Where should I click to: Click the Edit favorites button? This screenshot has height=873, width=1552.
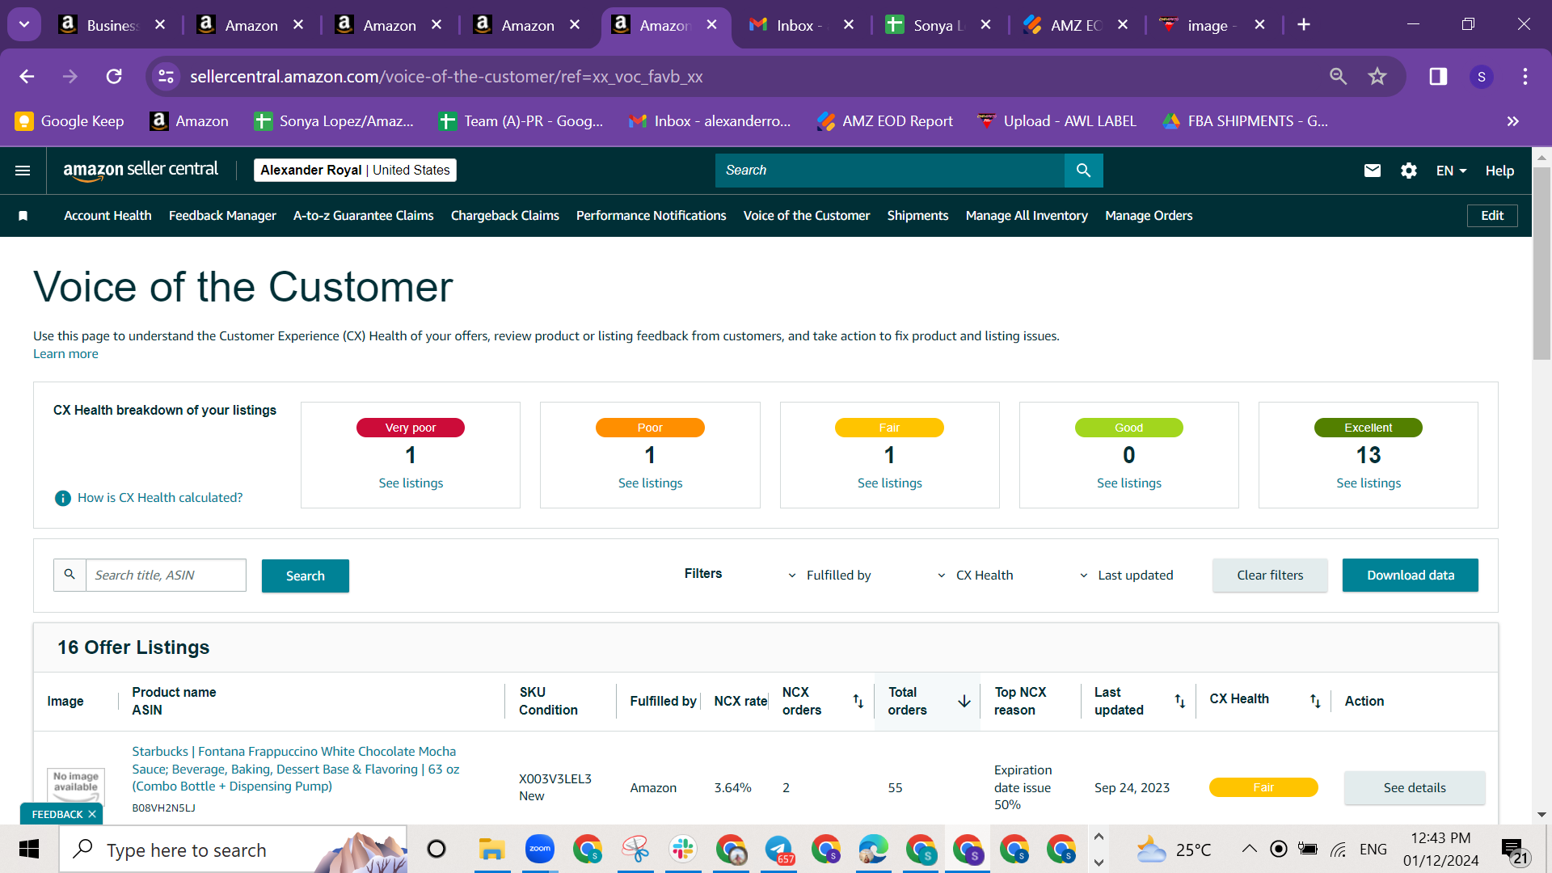point(1492,216)
